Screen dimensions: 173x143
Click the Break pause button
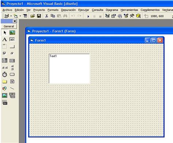pos(95,16)
